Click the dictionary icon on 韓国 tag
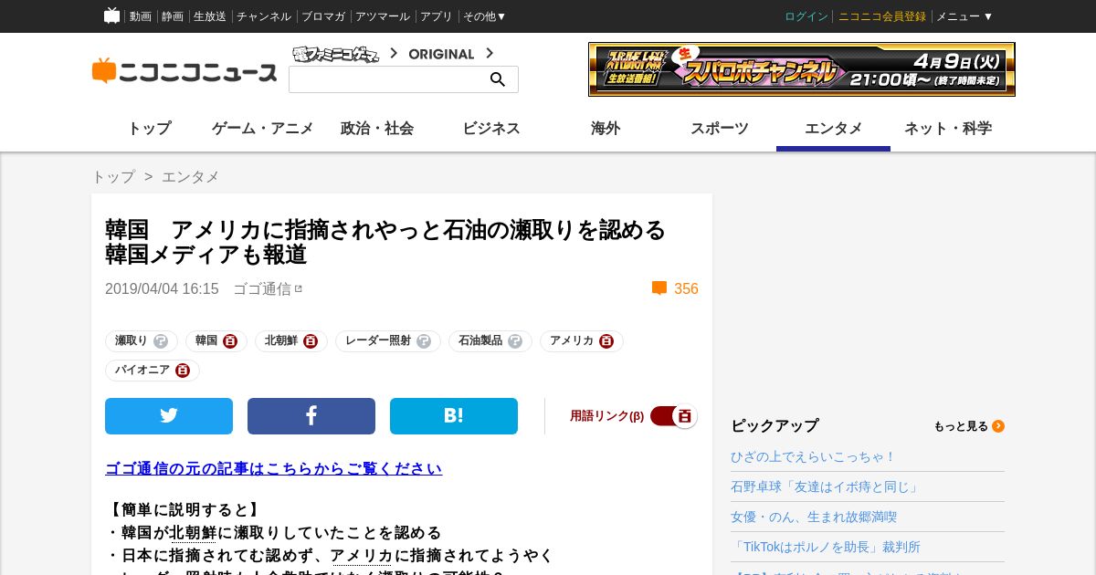The width and height of the screenshot is (1096, 575). 230,341
